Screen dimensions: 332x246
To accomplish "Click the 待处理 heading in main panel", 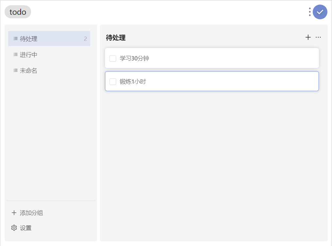I will coord(116,38).
